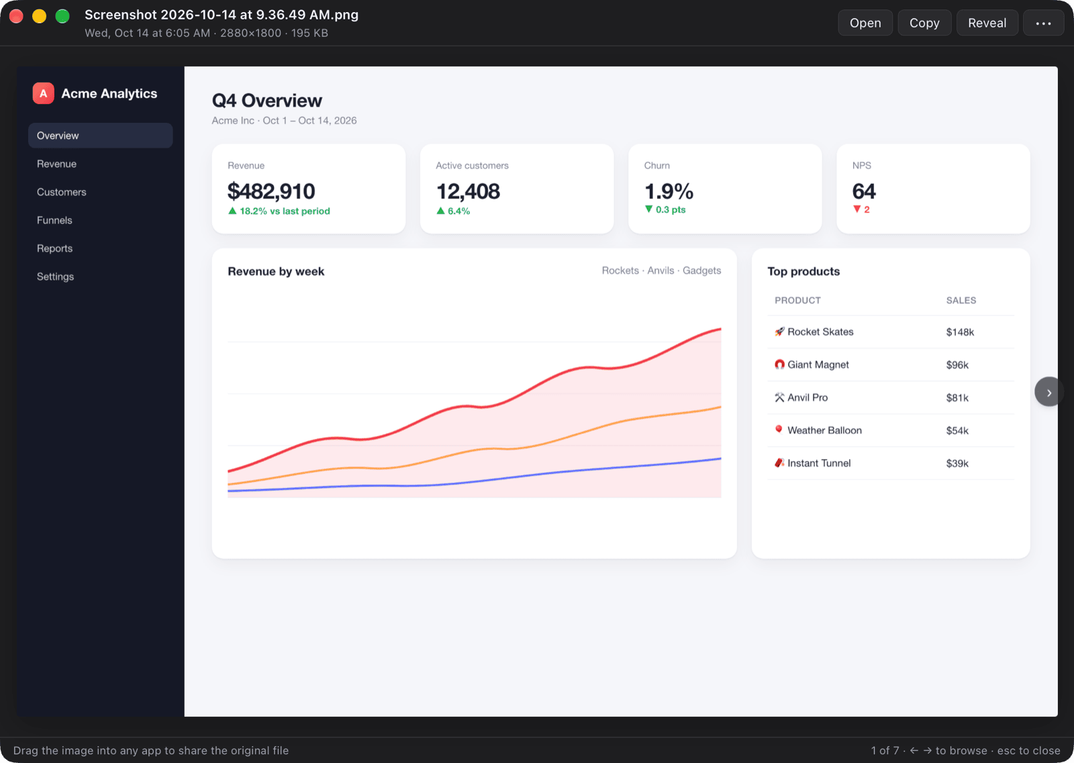Click the green up arrow under Active customers
Screen dimensions: 1074x763
click(x=440, y=211)
